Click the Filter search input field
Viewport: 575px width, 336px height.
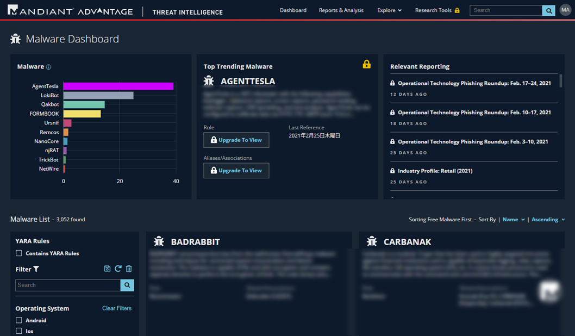(68, 285)
